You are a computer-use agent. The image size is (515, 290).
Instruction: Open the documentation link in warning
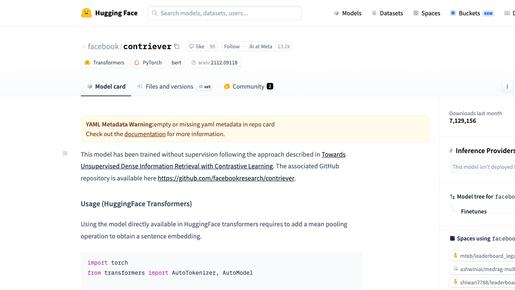[145, 134]
